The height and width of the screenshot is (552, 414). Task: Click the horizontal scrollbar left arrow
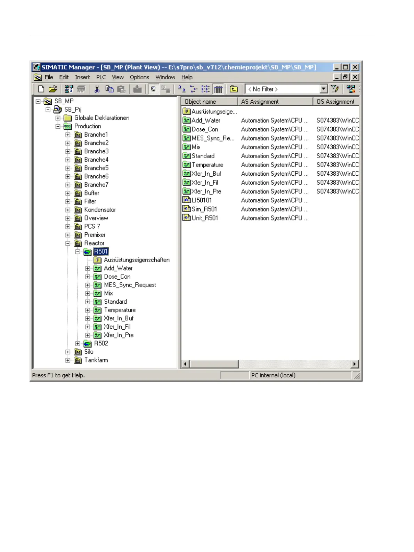coord(185,364)
